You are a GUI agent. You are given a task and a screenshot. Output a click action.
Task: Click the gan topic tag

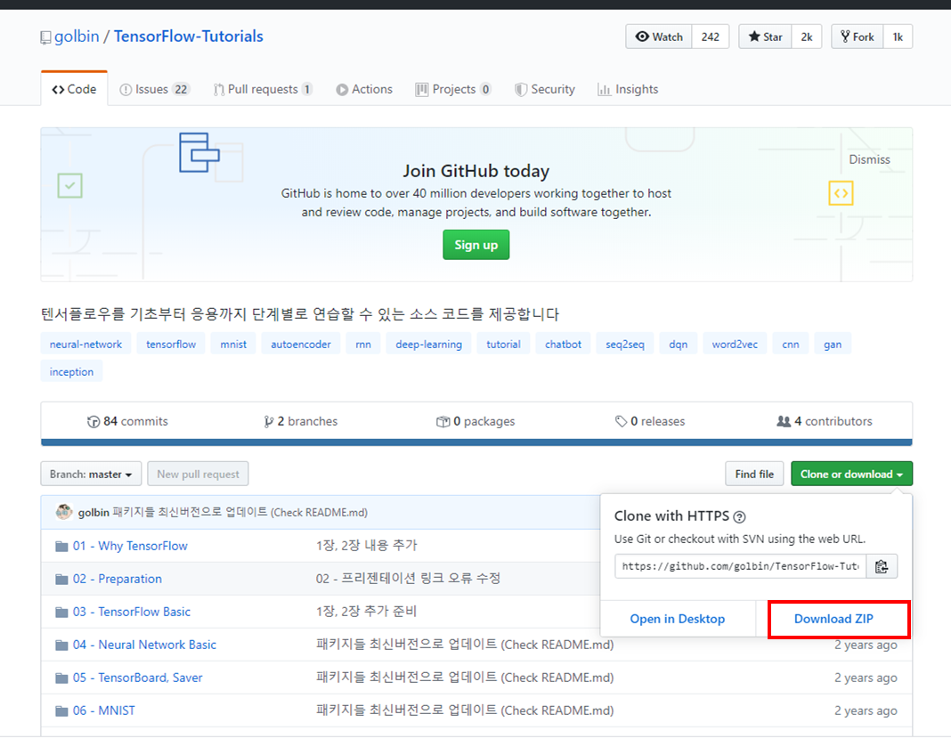[832, 345]
